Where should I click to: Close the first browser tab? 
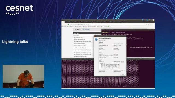pyautogui.click(x=78, y=22)
